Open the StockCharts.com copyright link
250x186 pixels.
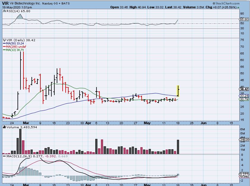coord(226,3)
